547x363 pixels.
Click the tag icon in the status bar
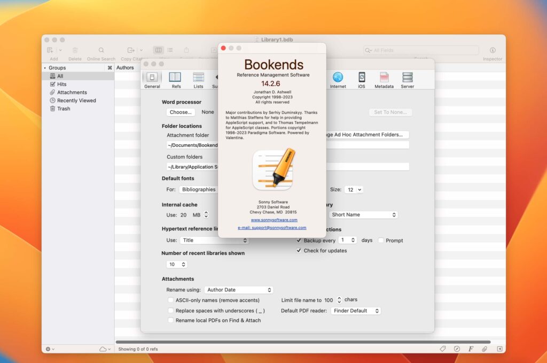(443, 349)
